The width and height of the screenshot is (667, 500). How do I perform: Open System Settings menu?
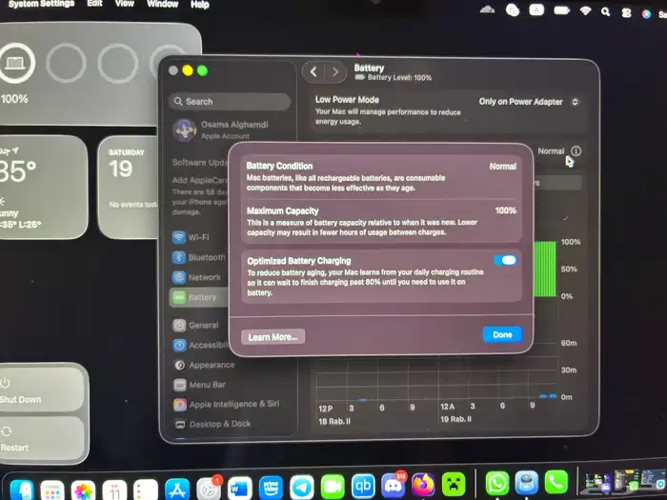click(41, 4)
